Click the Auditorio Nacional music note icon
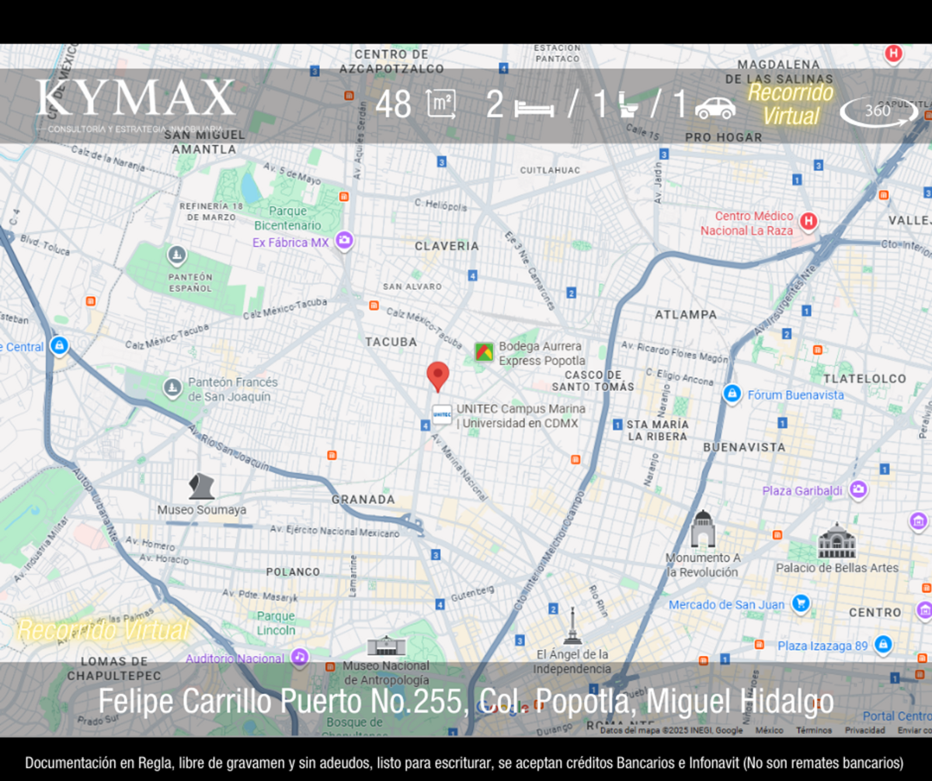 pos(300,658)
